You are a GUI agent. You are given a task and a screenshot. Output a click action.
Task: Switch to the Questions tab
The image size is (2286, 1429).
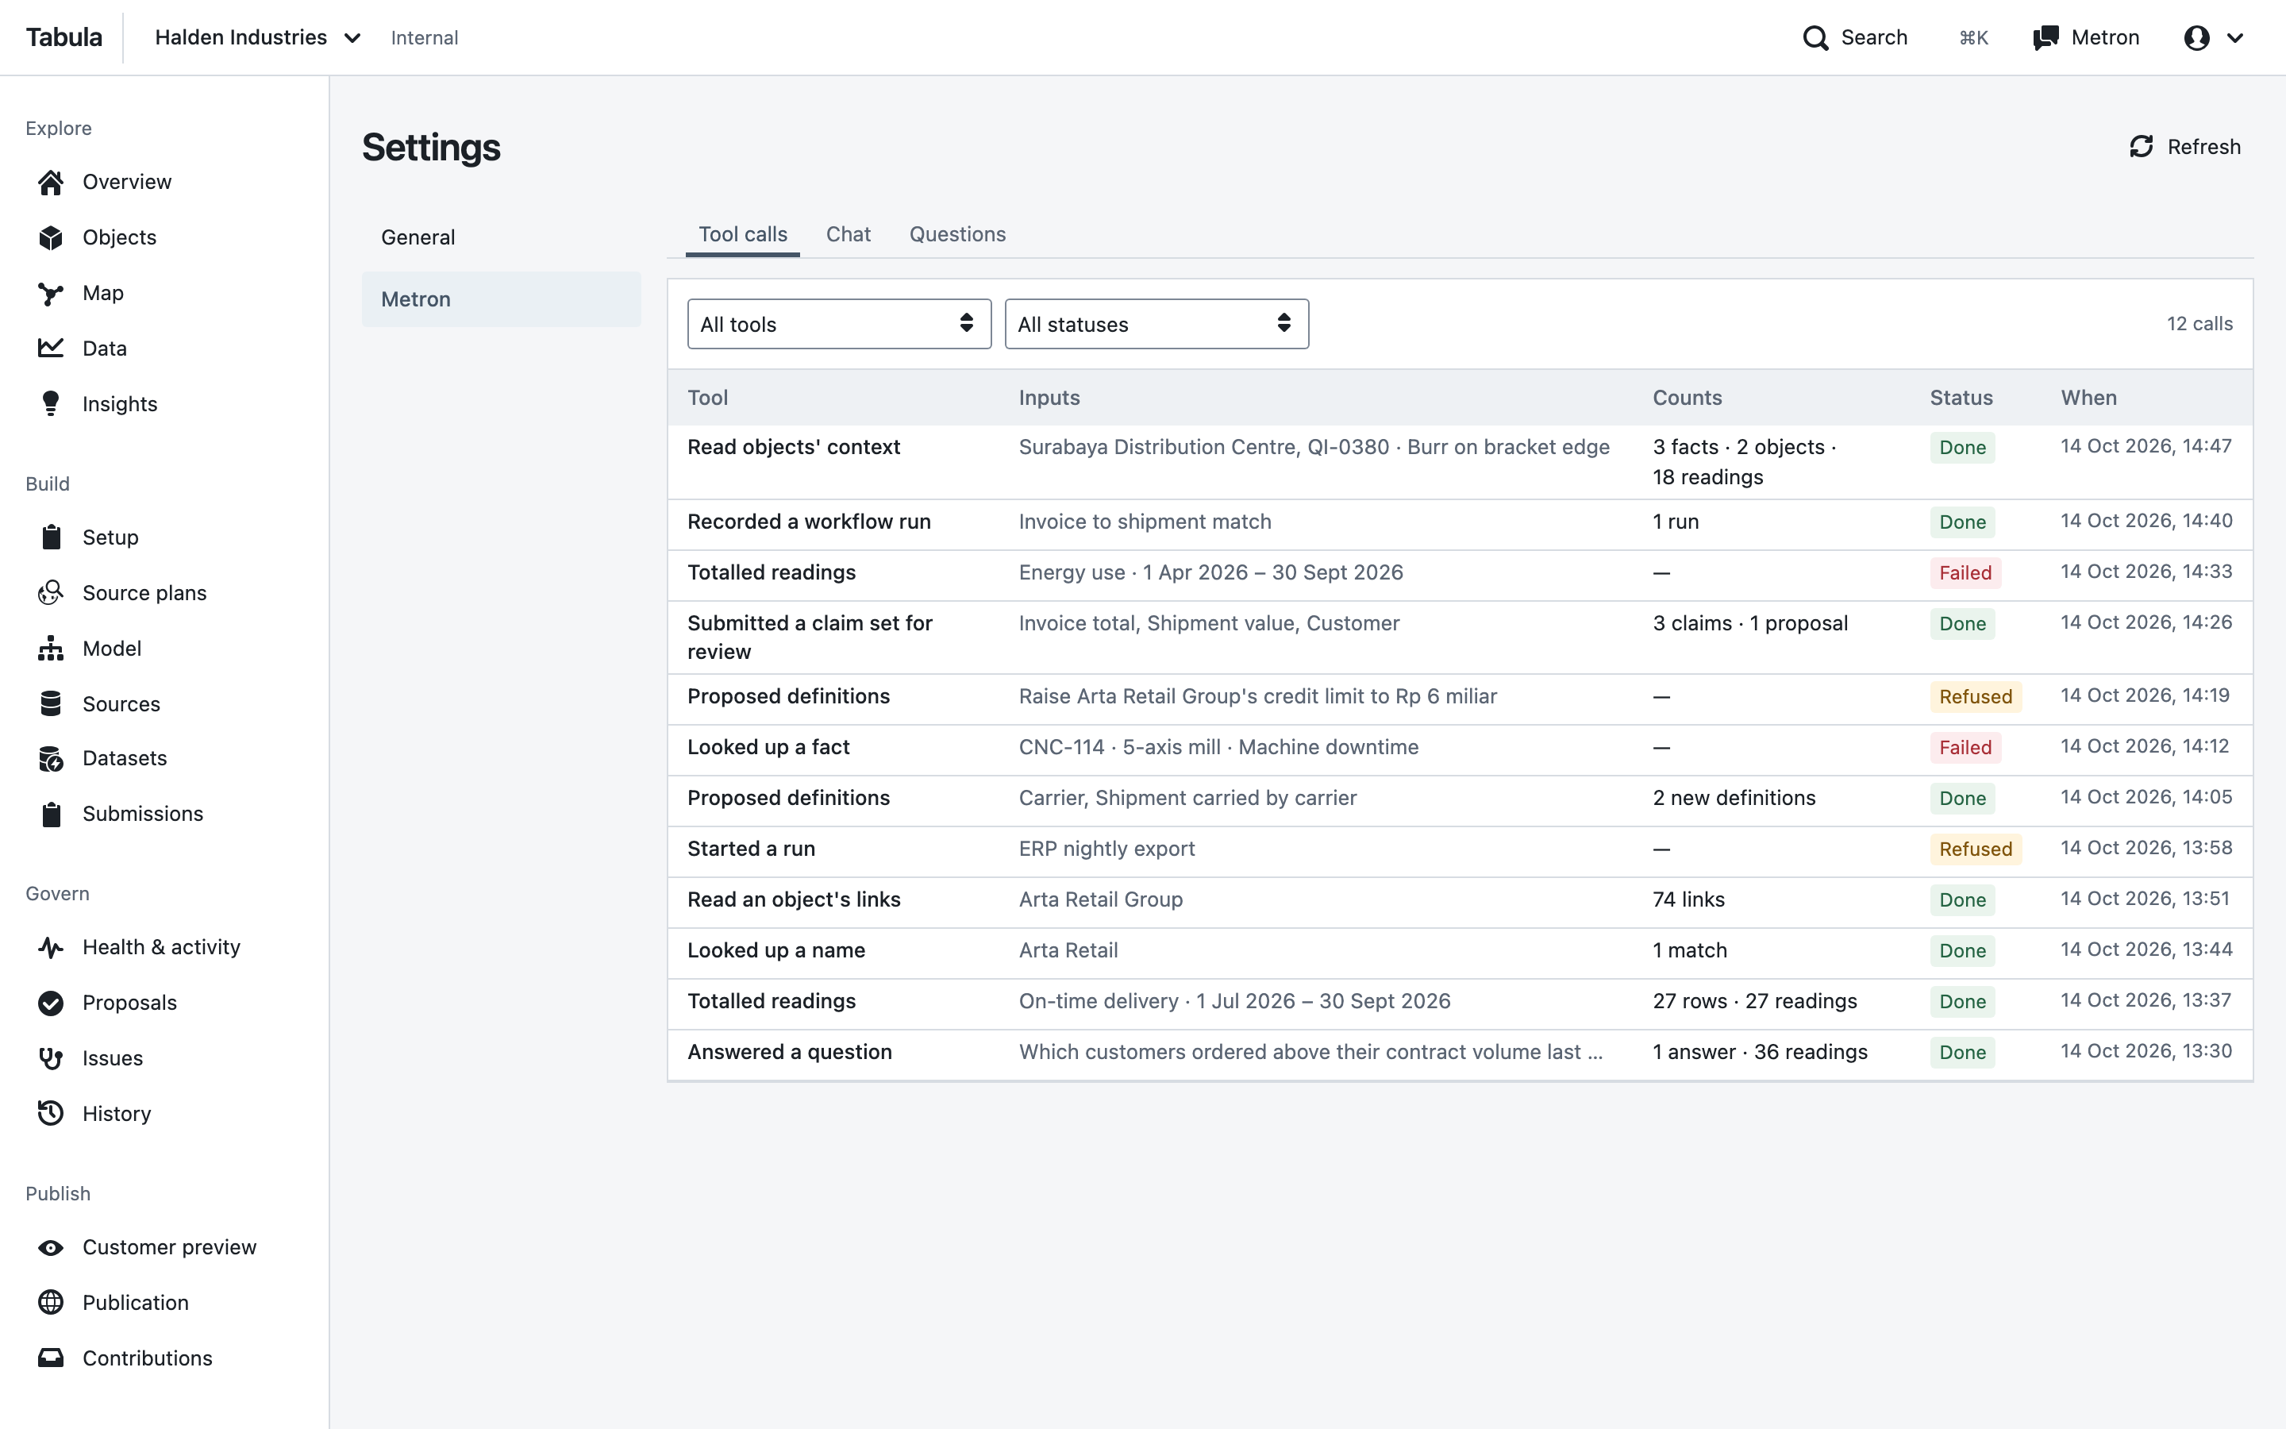coord(957,234)
